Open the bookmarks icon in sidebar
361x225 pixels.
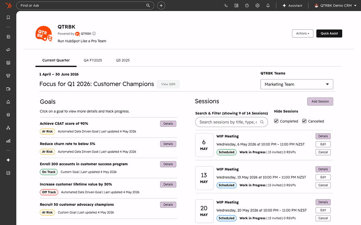coord(8,17)
